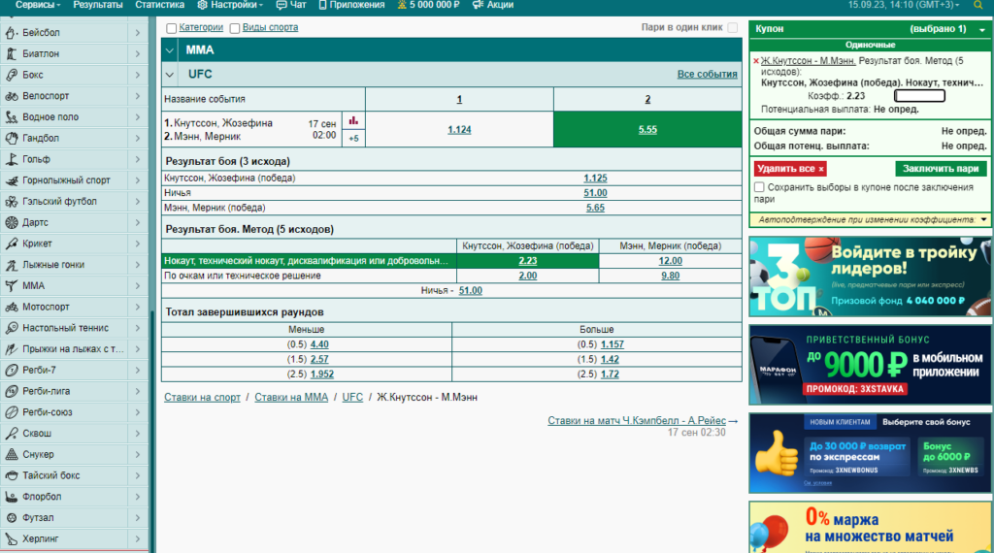The height and width of the screenshot is (553, 994).
Task: Click the search magnifier icon in top bar
Action: [x=978, y=5]
